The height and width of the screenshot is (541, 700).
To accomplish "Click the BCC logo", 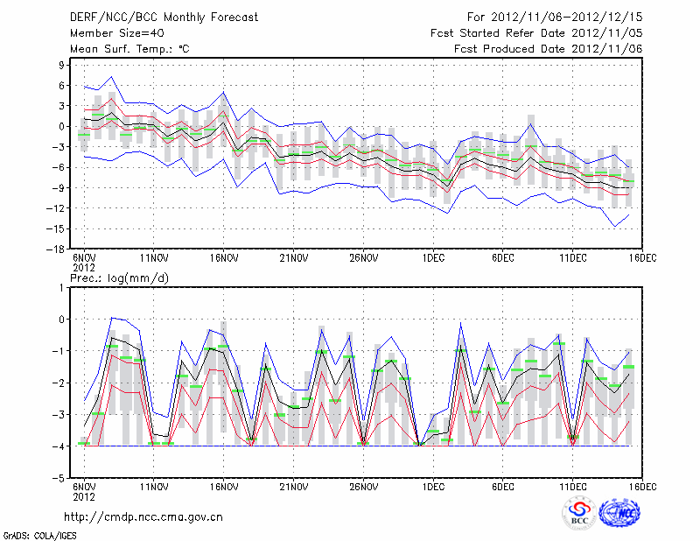I will (579, 513).
